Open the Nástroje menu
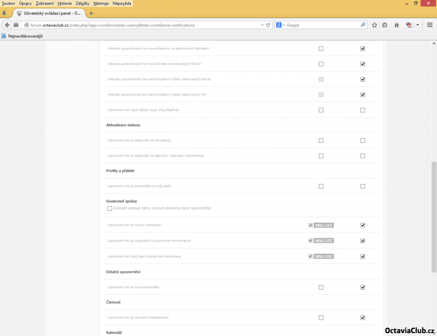437x336 pixels. pos(100,3)
